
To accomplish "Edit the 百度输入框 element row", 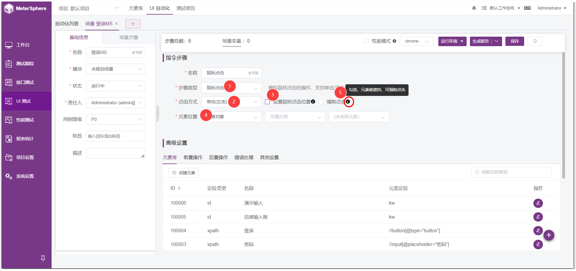I will 538,217.
